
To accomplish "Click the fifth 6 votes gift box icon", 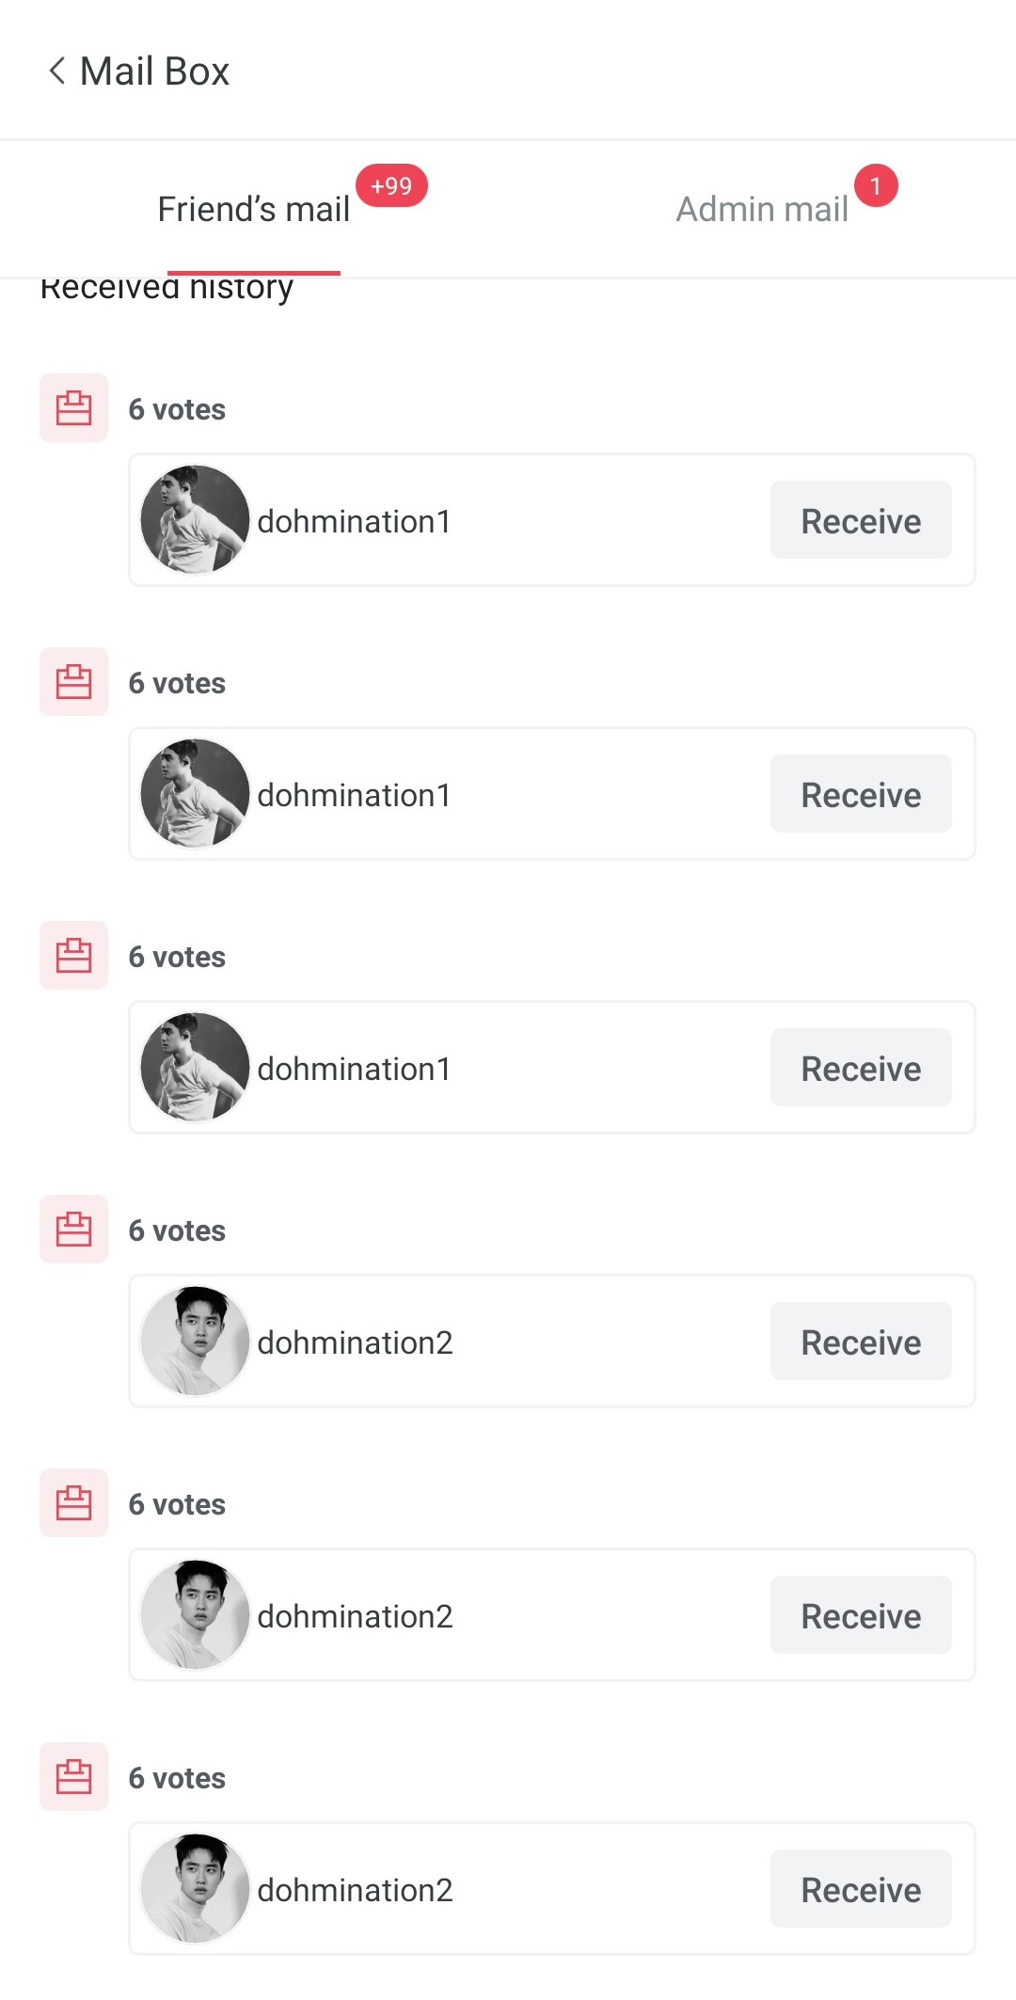I will [73, 1503].
